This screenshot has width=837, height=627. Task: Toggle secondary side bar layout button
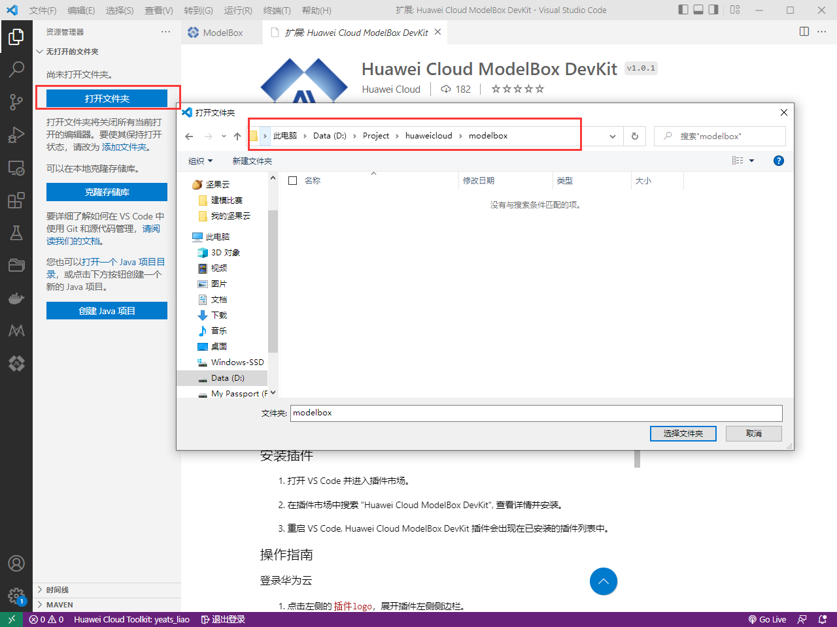pyautogui.click(x=713, y=10)
